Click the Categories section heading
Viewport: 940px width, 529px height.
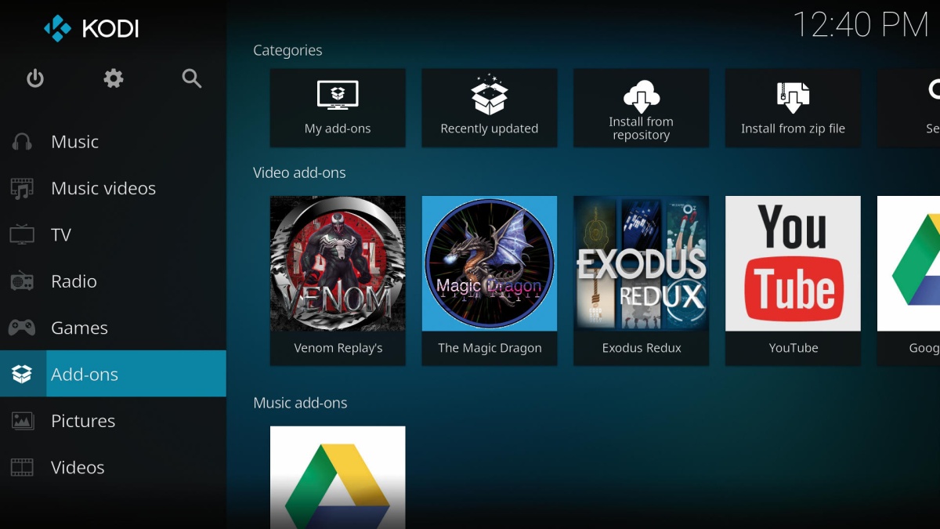pos(287,50)
